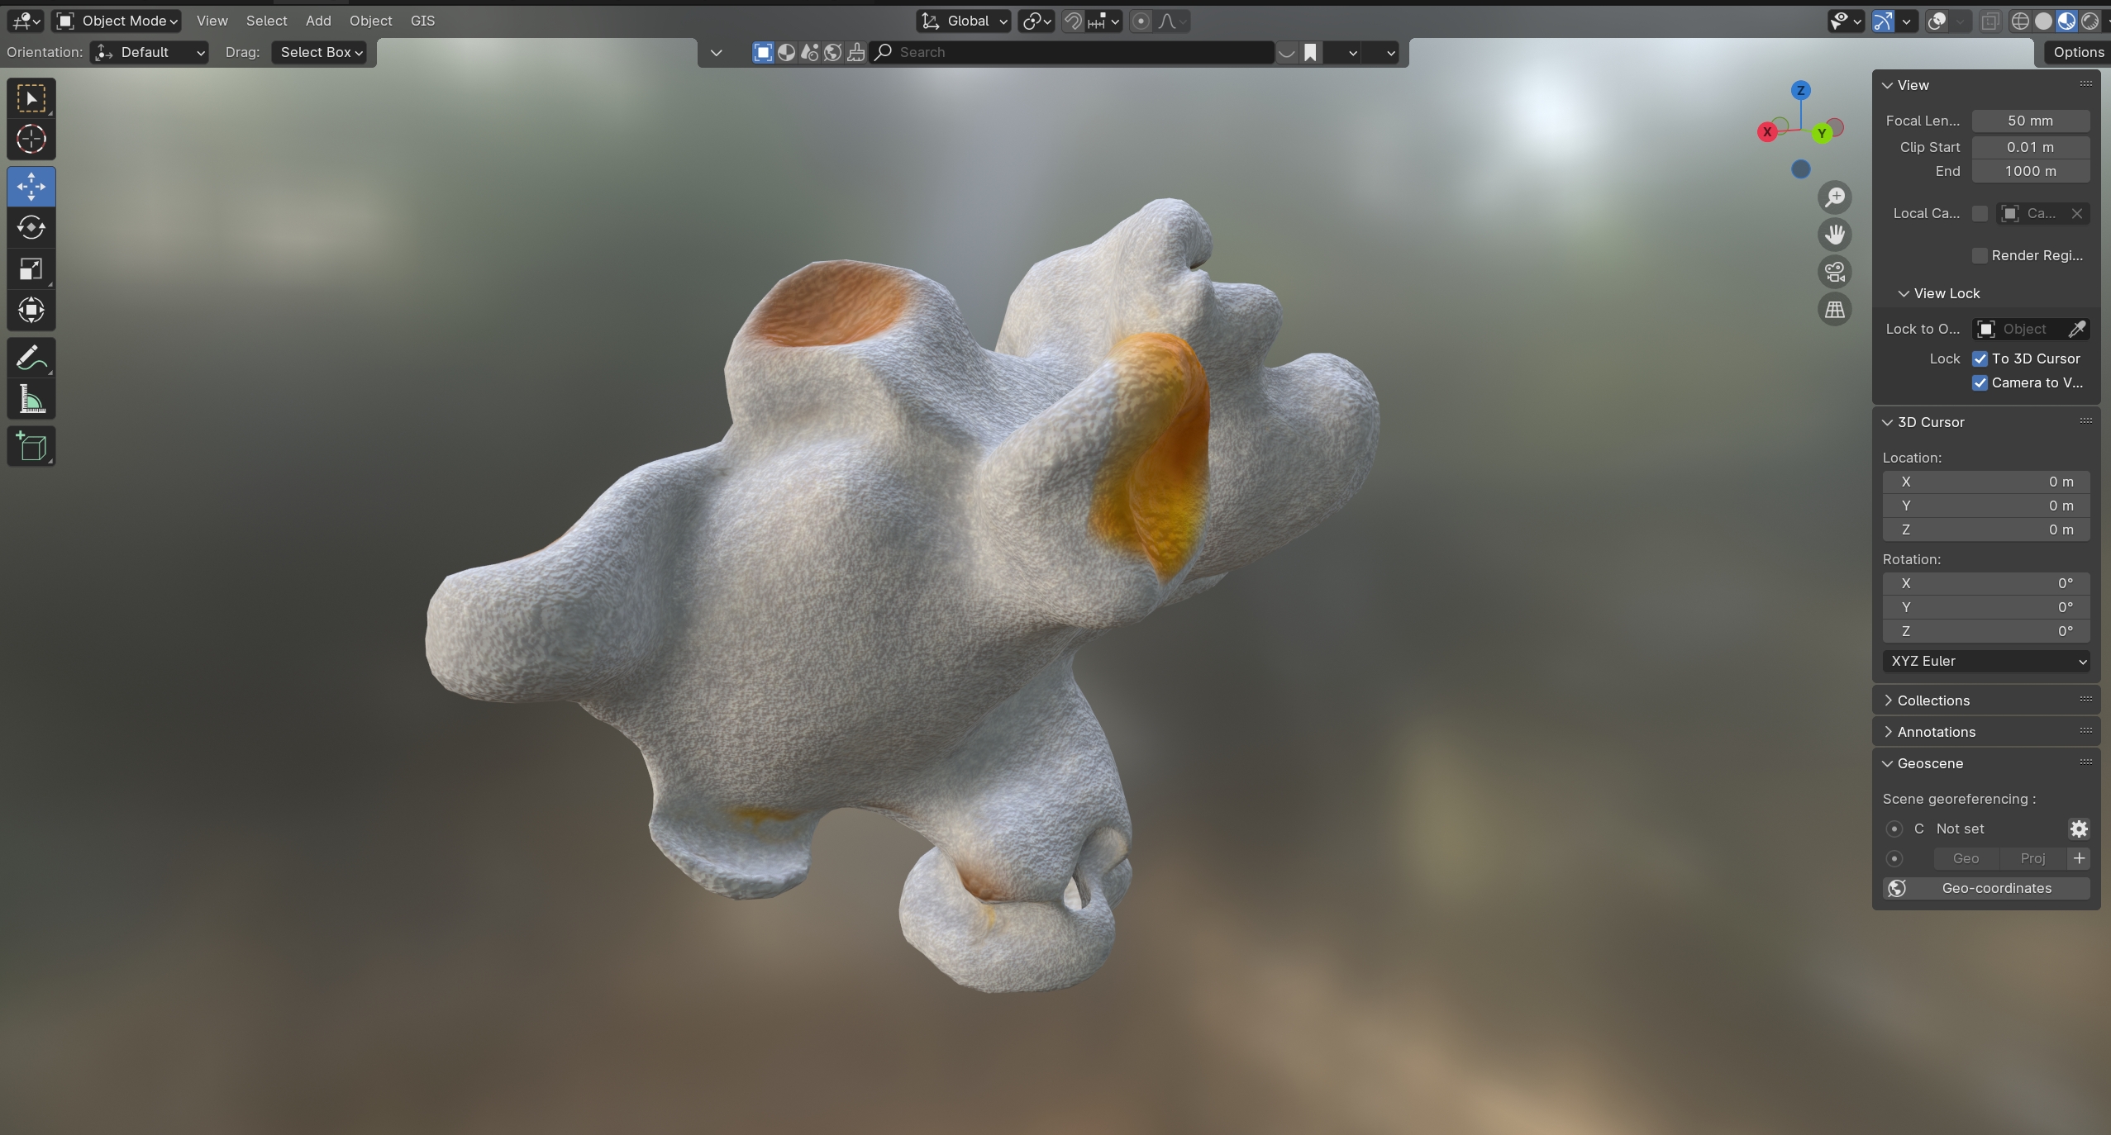Click the Geoscene settings gear icon

click(2078, 829)
